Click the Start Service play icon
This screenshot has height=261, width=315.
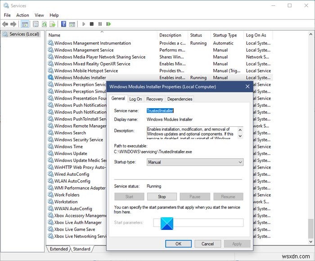(84, 24)
